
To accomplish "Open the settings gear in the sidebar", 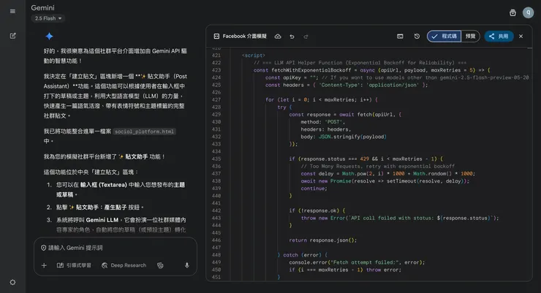I will (12, 282).
